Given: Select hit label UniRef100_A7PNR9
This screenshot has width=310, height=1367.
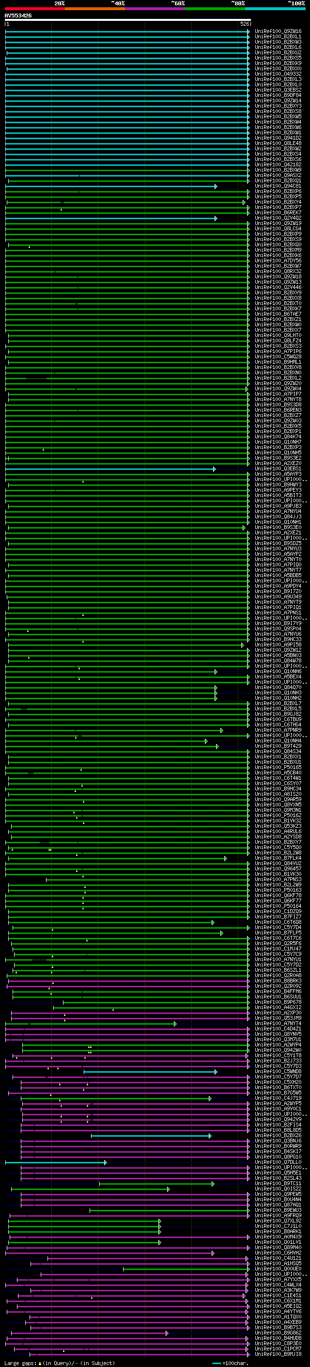Looking at the screenshot, I should [278, 730].
